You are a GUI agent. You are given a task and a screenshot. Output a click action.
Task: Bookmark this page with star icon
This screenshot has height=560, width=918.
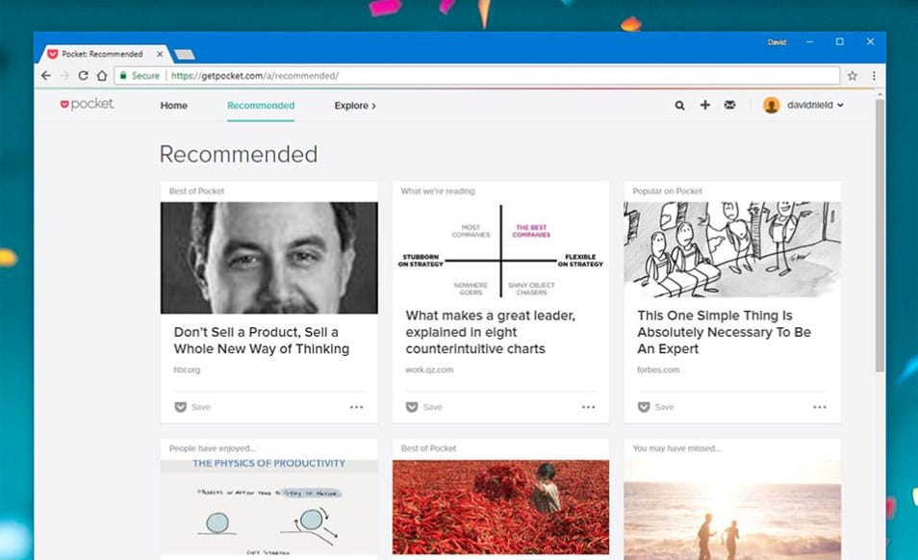(852, 76)
